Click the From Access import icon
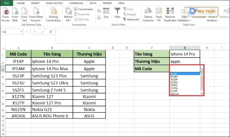 click(x=5, y=12)
